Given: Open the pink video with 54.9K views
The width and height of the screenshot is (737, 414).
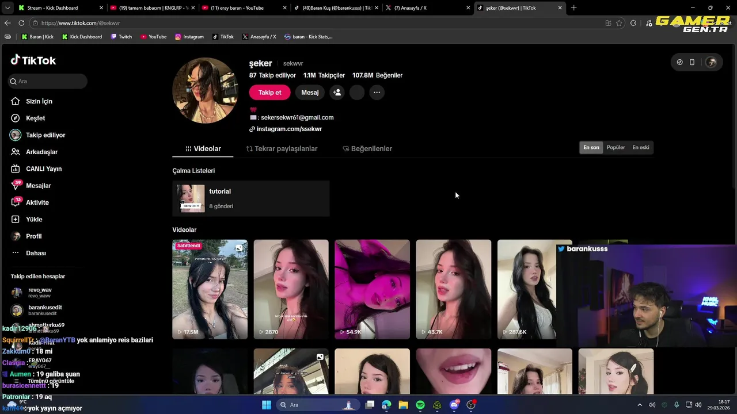Looking at the screenshot, I should click(372, 289).
